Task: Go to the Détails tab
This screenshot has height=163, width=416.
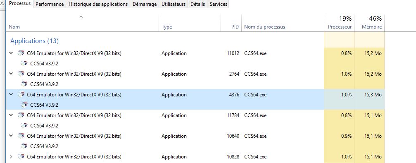Action: pyautogui.click(x=197, y=4)
